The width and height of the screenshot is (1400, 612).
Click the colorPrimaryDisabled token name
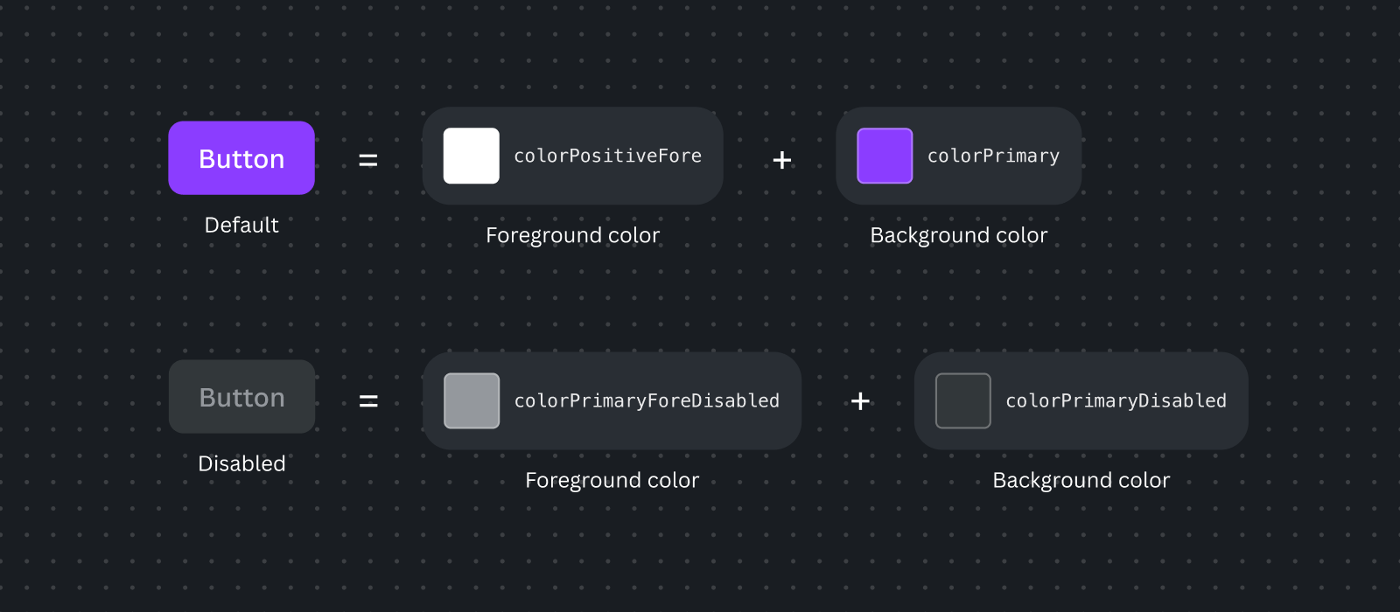coord(1116,400)
